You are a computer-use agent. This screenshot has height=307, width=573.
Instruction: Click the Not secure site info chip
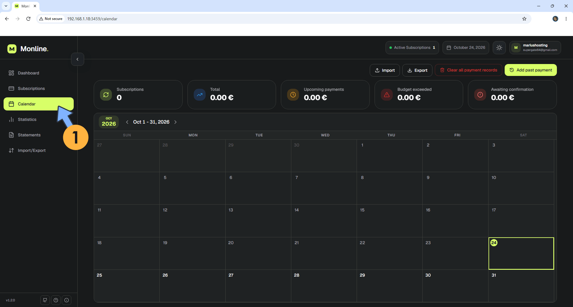51,19
